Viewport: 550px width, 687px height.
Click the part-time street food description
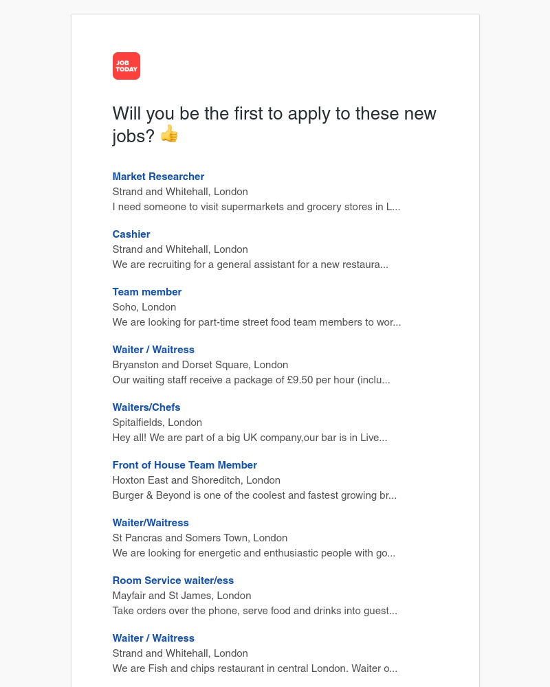click(x=256, y=322)
